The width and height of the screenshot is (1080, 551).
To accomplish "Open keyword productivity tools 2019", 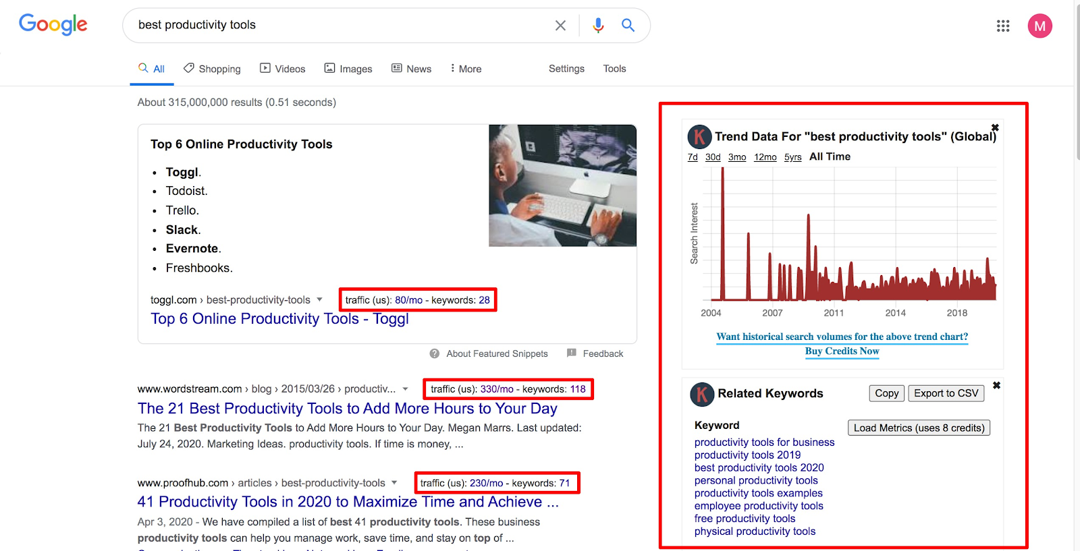I will tap(748, 455).
